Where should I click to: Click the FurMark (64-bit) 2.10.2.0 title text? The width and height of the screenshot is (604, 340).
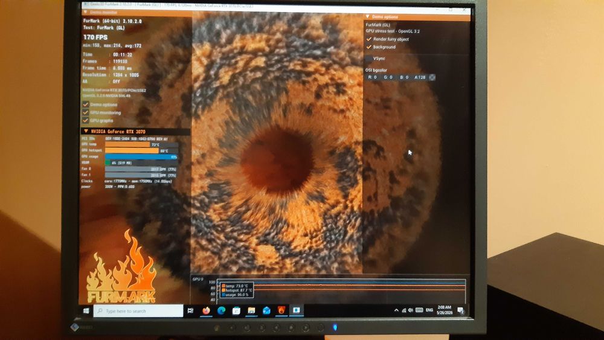pos(112,21)
